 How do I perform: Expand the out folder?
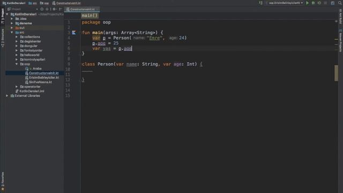click(12, 28)
